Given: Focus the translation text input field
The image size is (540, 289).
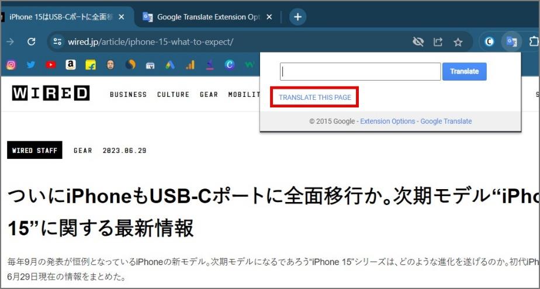Looking at the screenshot, I should 360,72.
